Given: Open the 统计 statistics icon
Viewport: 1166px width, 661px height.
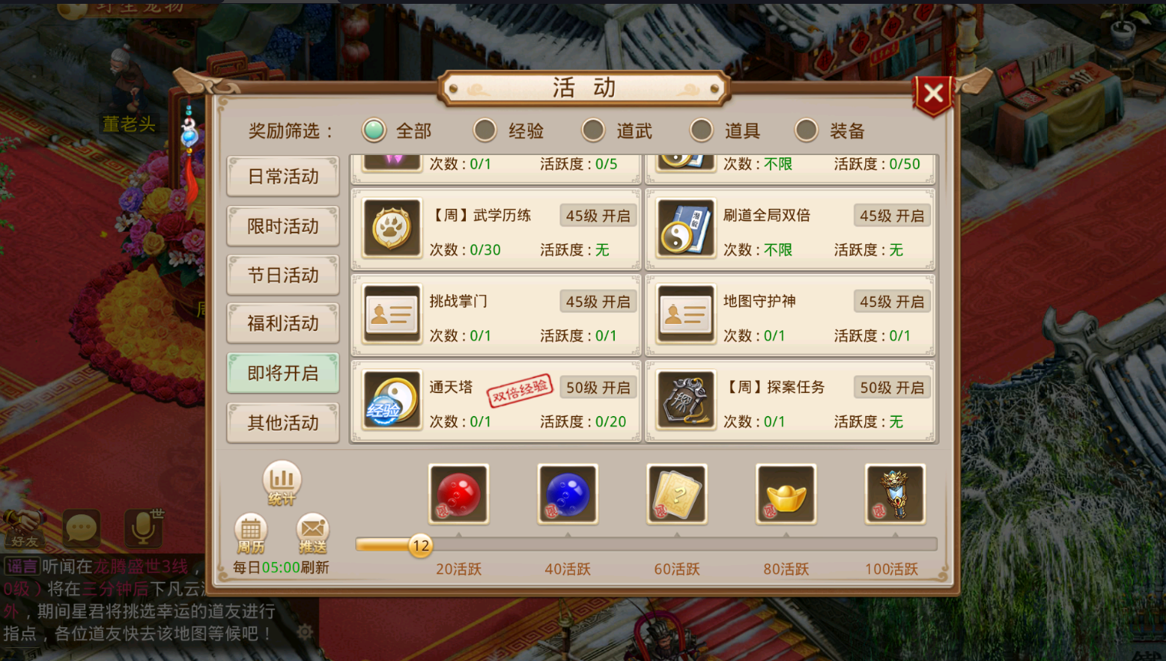Looking at the screenshot, I should 282,483.
